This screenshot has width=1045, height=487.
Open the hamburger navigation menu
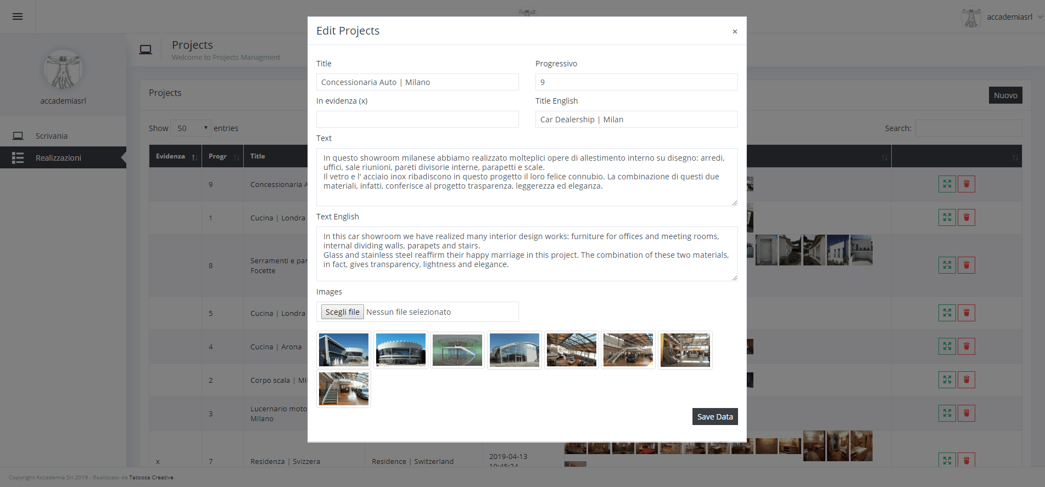18,16
